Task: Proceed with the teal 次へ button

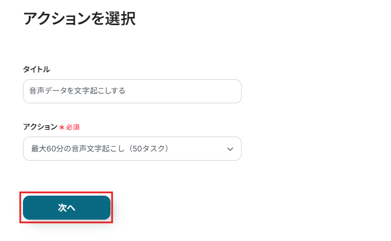Action: [67, 208]
